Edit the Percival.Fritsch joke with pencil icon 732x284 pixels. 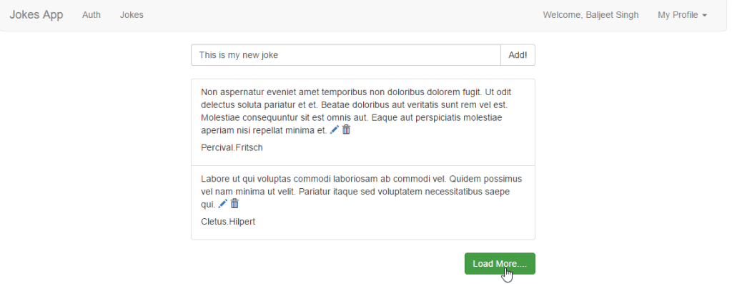click(335, 130)
